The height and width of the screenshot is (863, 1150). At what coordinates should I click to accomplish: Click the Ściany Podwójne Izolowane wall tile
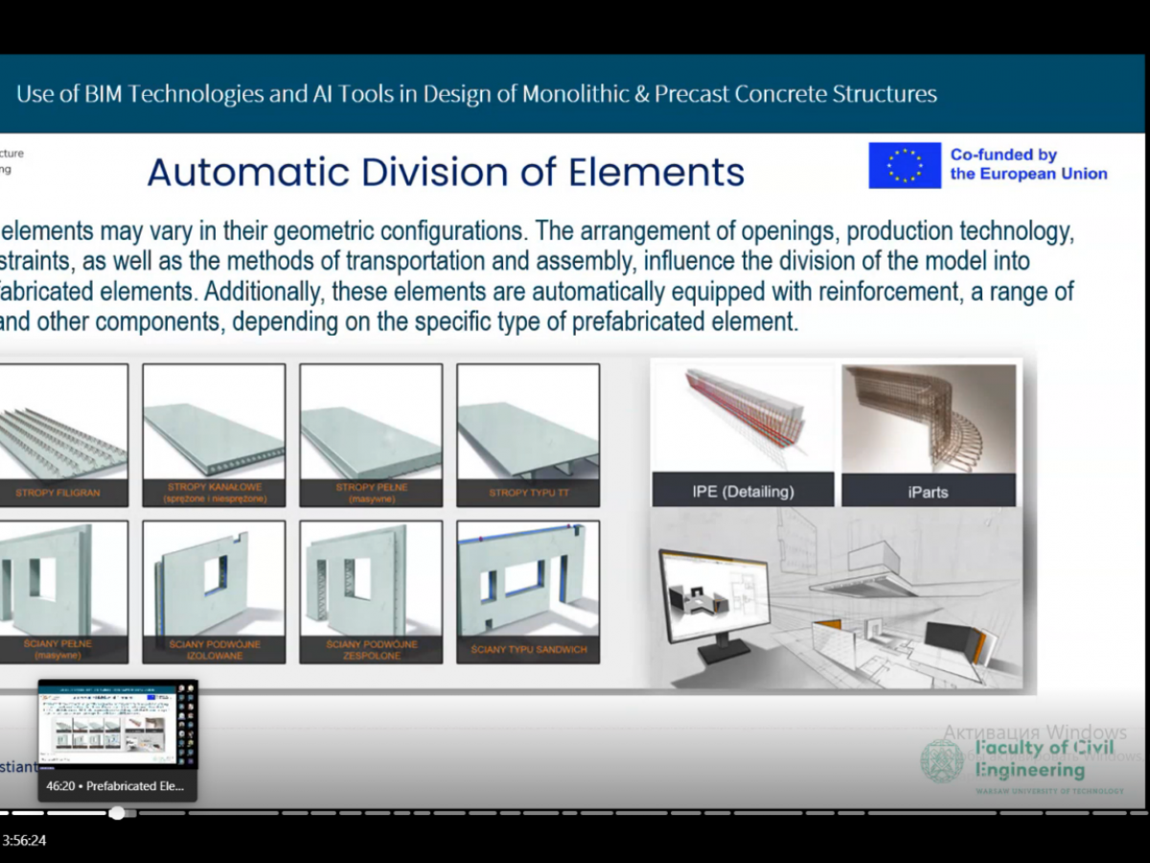point(214,592)
